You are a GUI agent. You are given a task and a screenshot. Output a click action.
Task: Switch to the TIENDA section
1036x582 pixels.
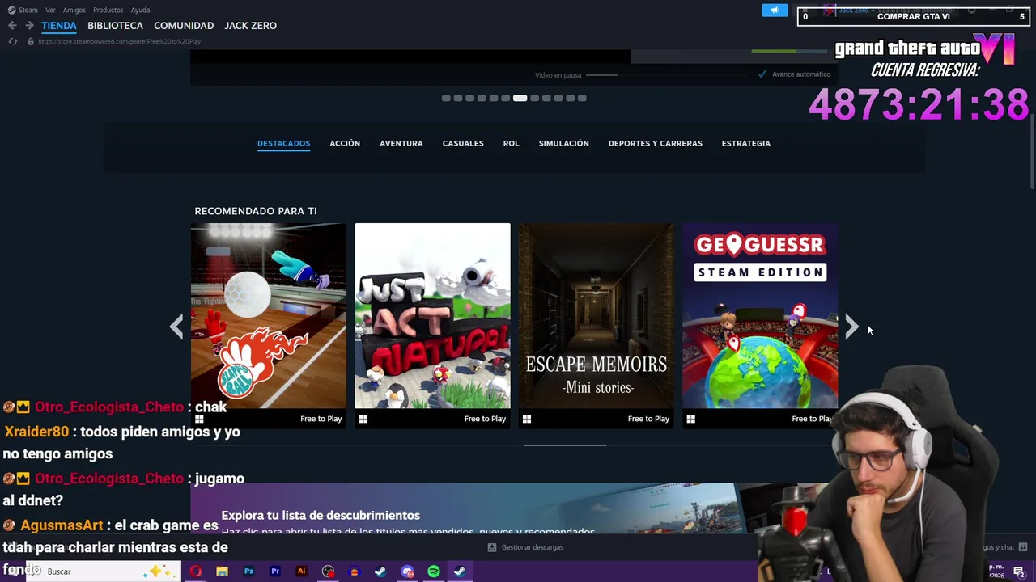[59, 26]
